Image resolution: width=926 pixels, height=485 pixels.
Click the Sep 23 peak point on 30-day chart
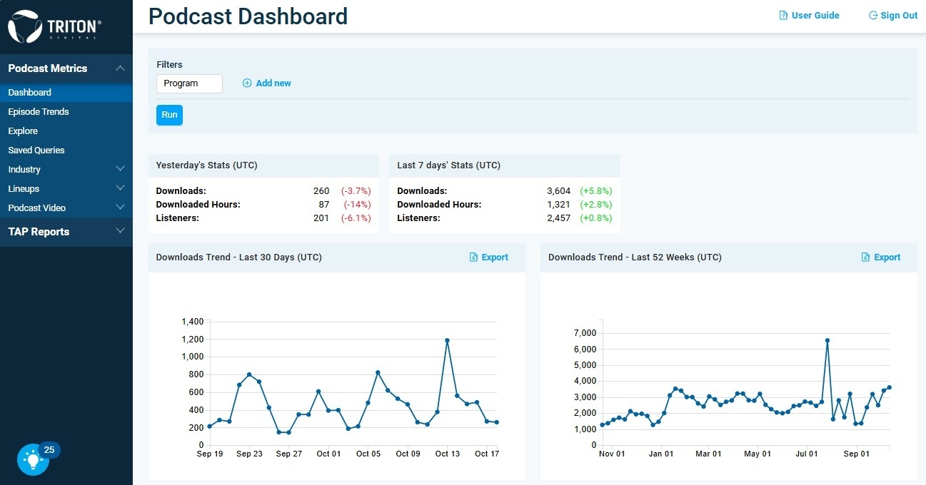pos(249,374)
